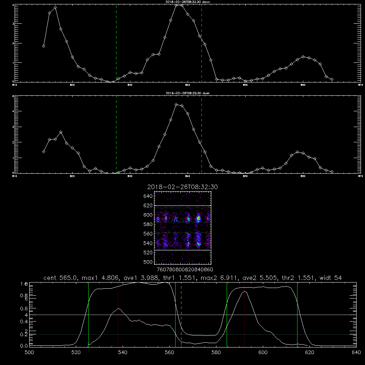Click the x-axis label string below the spectral image
This screenshot has height=365, width=365.
point(185,270)
